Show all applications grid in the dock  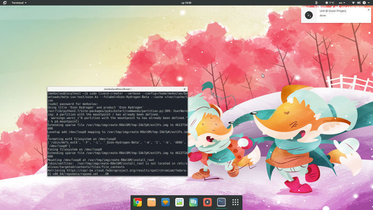tap(235, 202)
